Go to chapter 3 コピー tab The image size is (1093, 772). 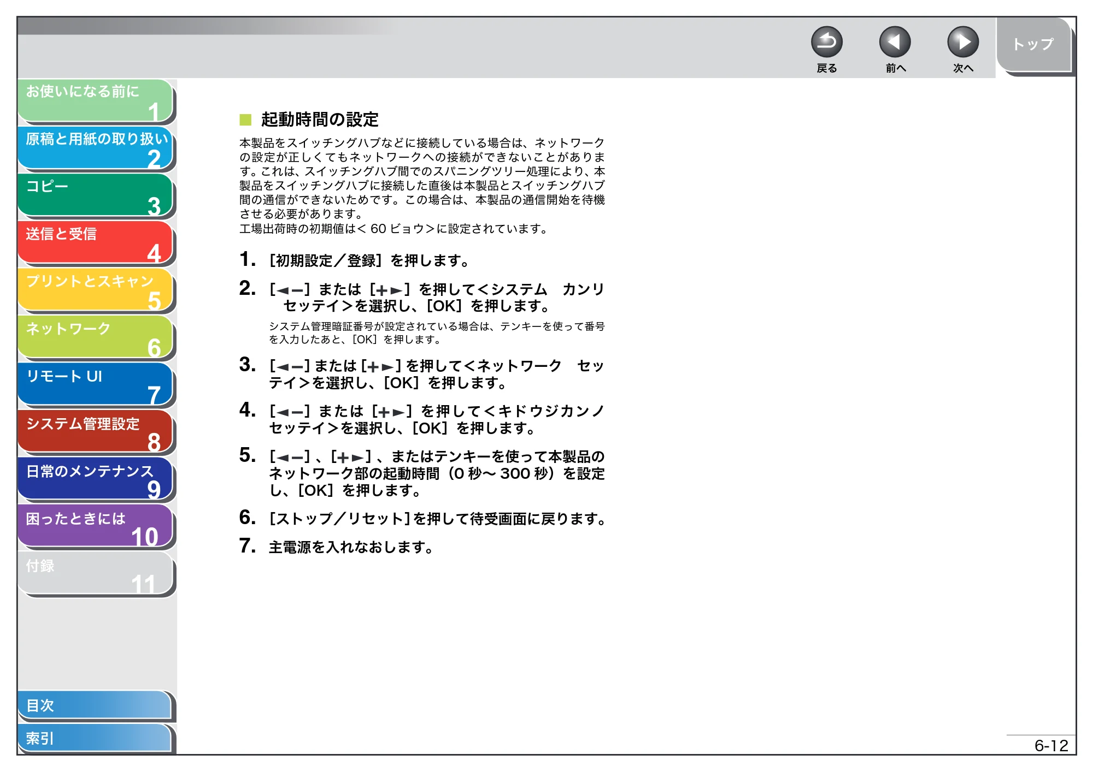click(96, 195)
